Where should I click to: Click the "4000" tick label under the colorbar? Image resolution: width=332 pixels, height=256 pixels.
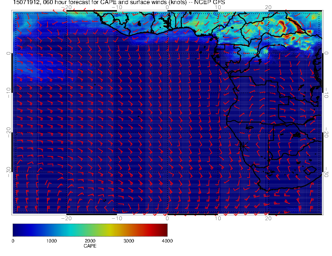[x=167, y=241]
